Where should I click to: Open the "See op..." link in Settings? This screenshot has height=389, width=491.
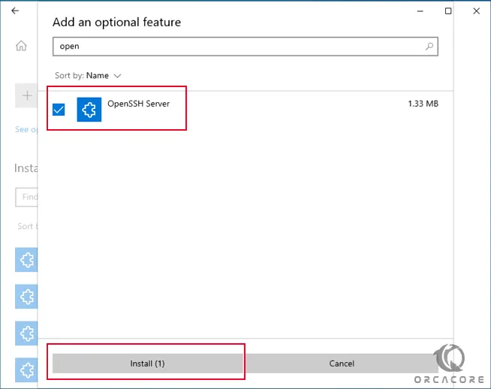26,129
